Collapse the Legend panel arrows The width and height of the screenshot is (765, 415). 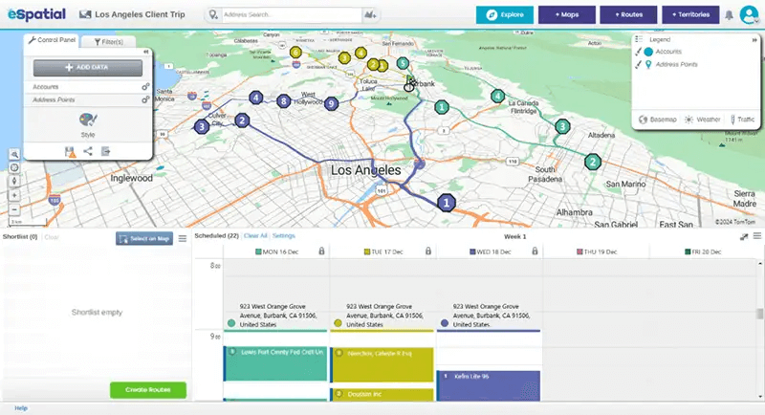click(x=754, y=40)
